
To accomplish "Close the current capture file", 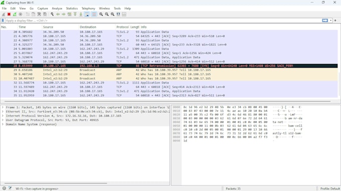I will tap(39, 14).
